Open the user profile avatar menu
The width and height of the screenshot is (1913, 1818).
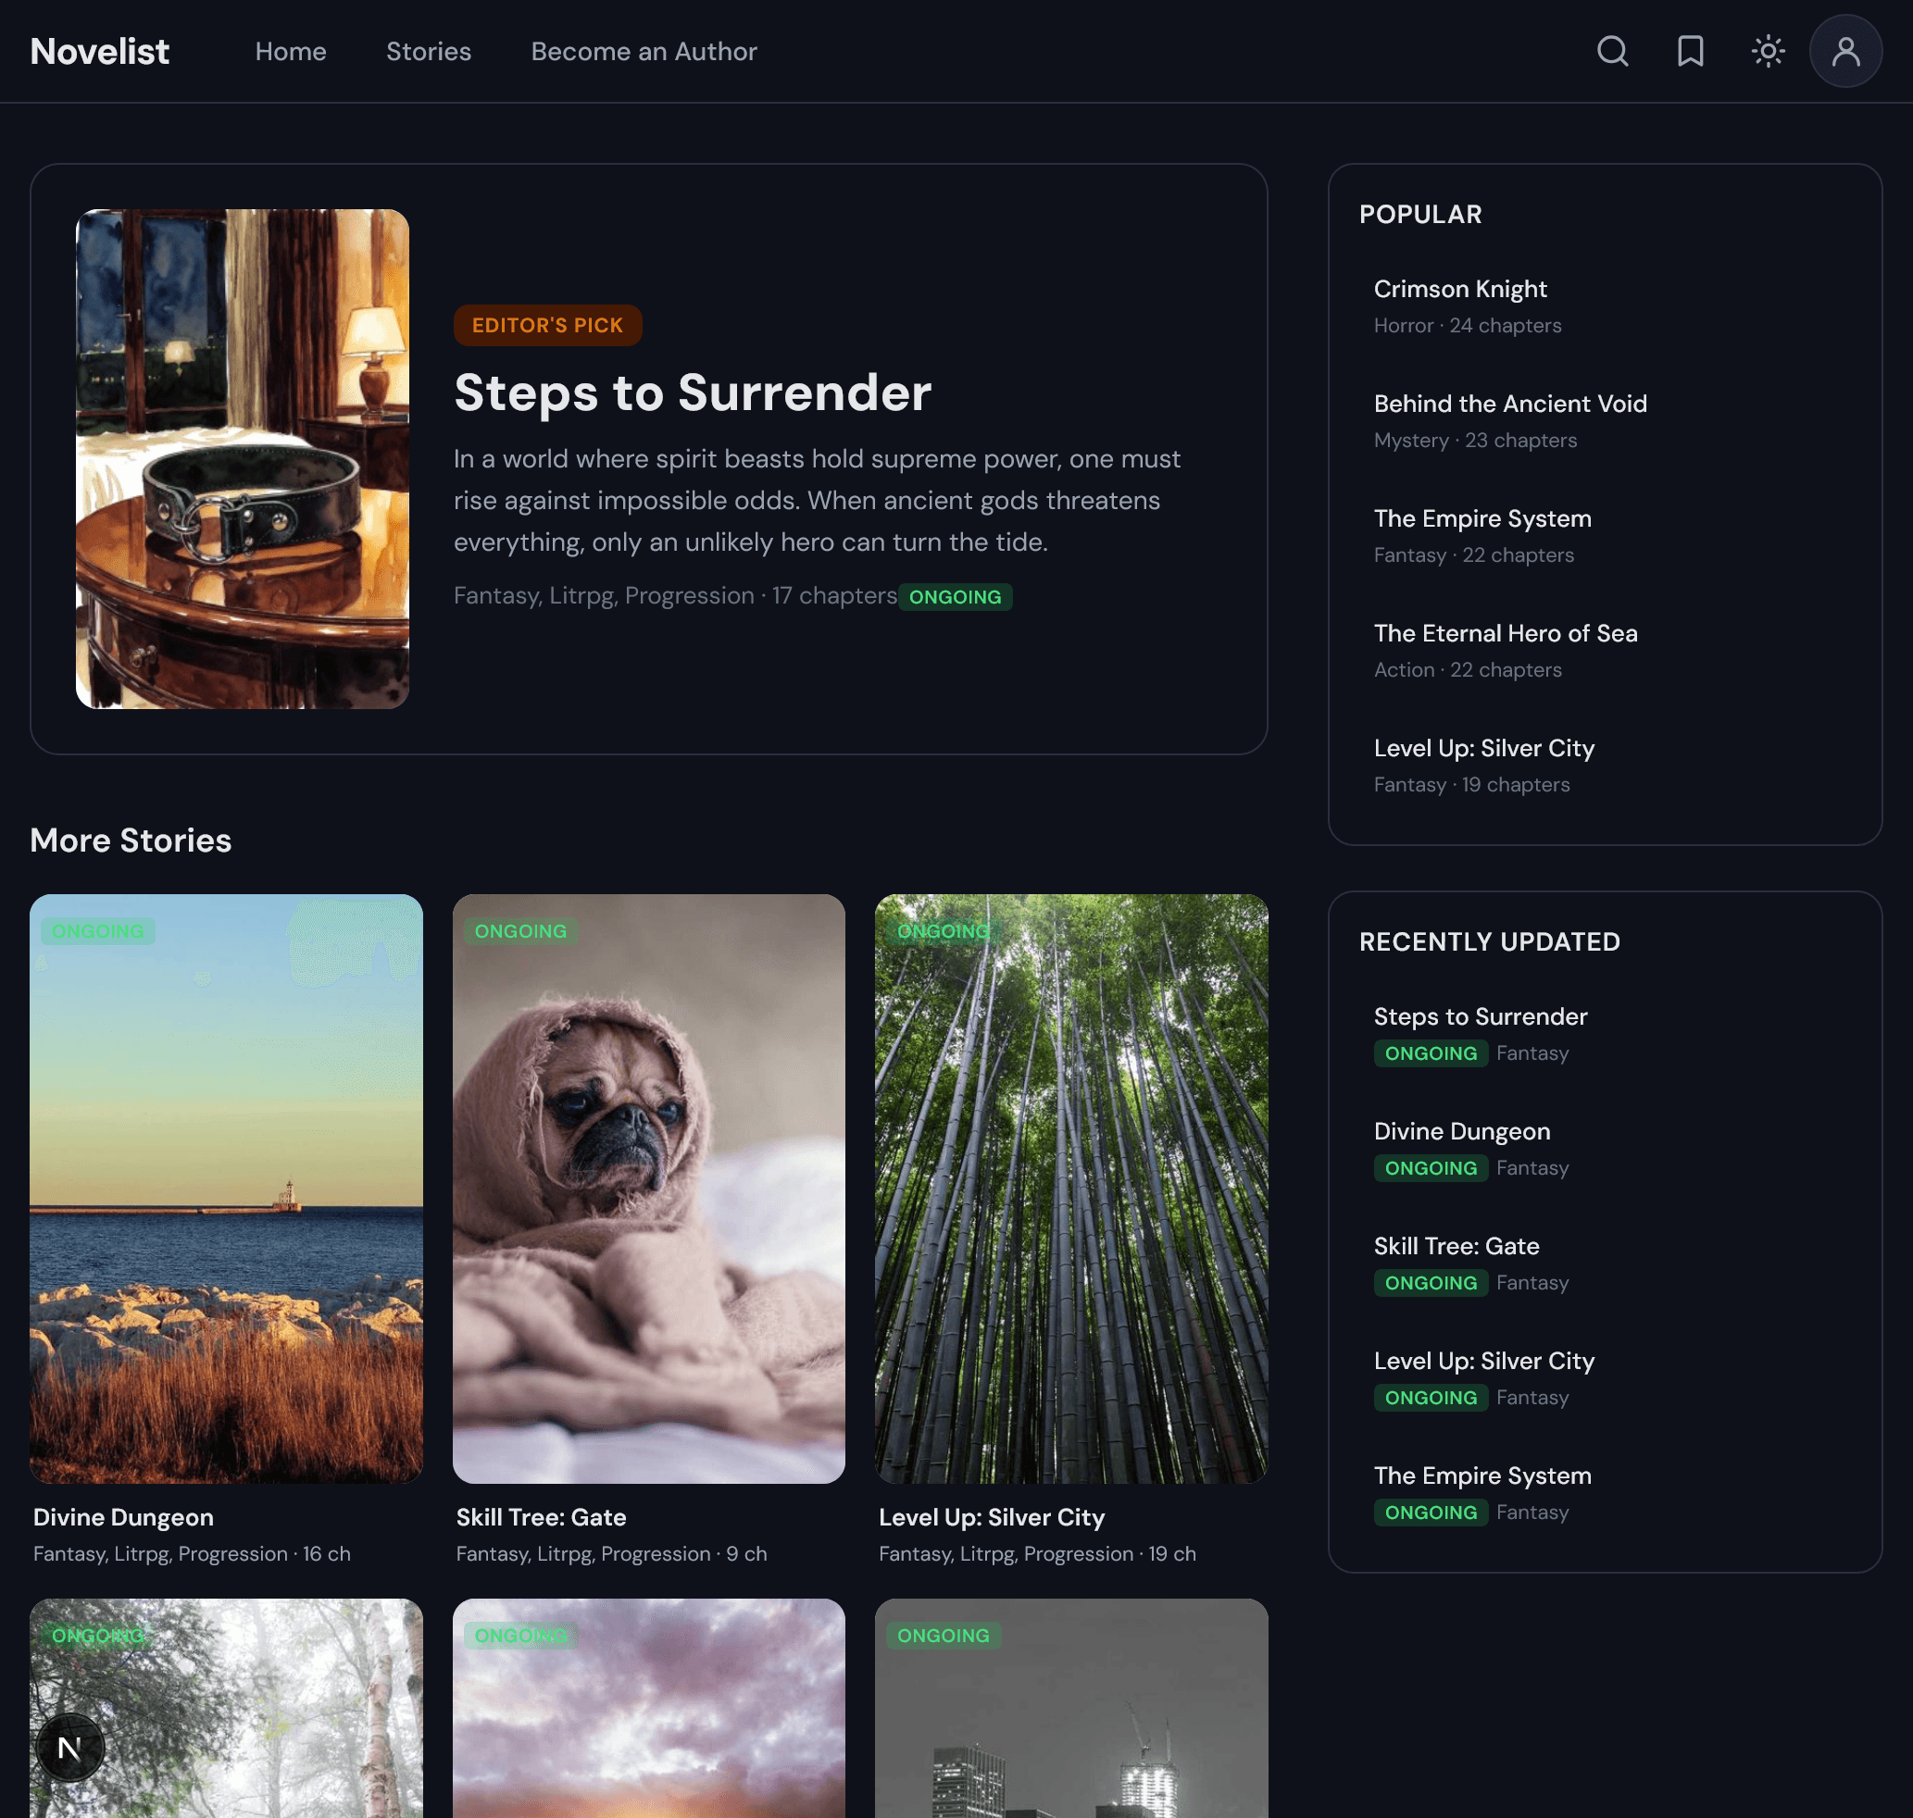[x=1845, y=51]
